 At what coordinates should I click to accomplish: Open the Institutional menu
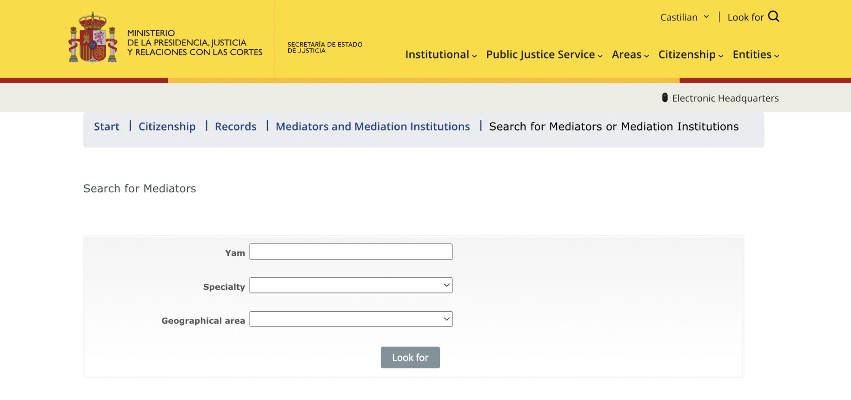[x=440, y=55]
